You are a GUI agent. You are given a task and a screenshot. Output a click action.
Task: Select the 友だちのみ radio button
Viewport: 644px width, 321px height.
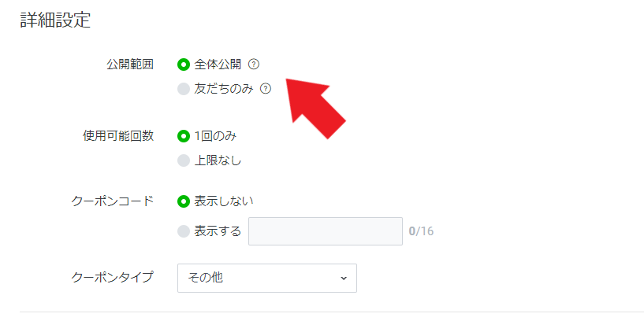point(184,89)
